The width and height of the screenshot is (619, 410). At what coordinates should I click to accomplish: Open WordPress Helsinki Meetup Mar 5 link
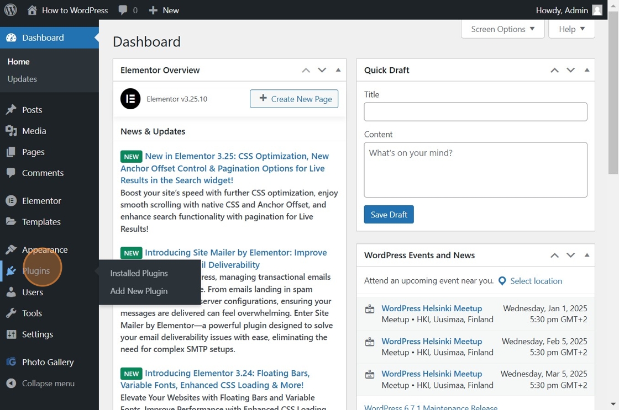coord(432,374)
